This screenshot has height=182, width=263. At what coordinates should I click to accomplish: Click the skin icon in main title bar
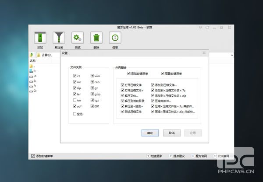[x=207, y=27]
